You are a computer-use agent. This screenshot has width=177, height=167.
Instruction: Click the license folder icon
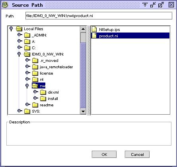click(x=35, y=73)
